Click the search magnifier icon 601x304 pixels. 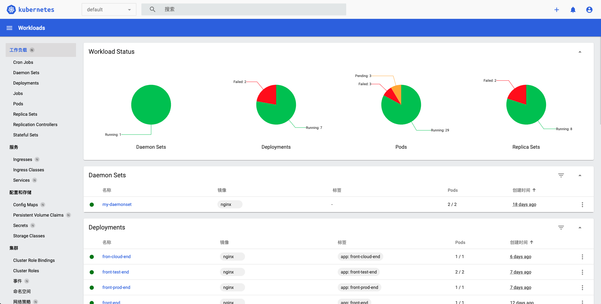pyautogui.click(x=152, y=9)
